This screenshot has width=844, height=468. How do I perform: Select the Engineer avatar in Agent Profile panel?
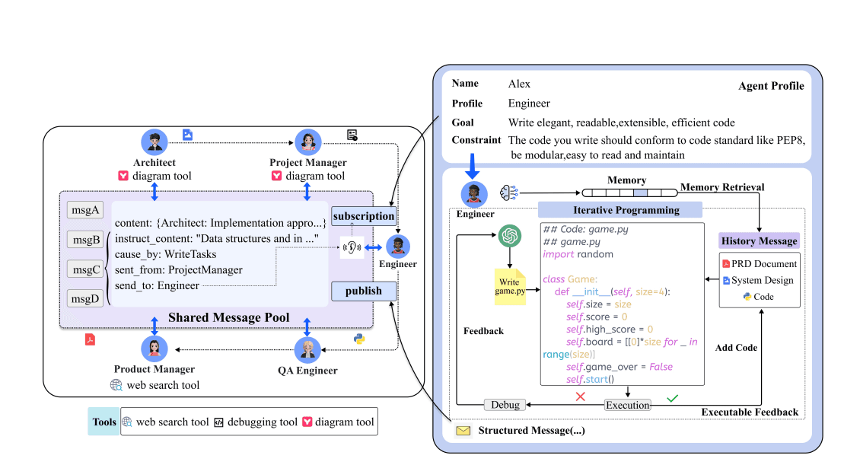pyautogui.click(x=475, y=194)
